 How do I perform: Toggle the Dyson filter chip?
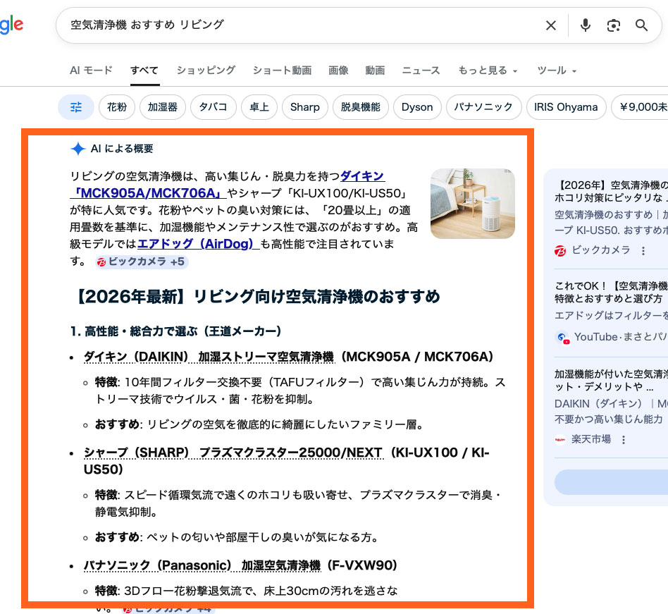click(417, 107)
